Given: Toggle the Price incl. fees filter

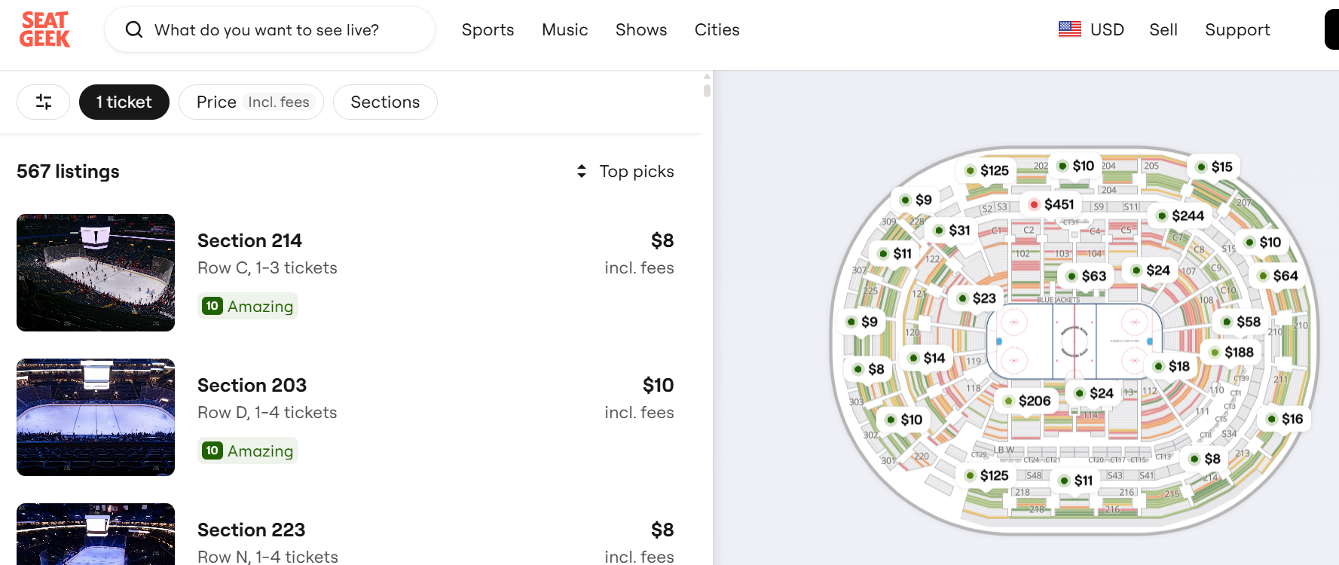Looking at the screenshot, I should click(252, 102).
